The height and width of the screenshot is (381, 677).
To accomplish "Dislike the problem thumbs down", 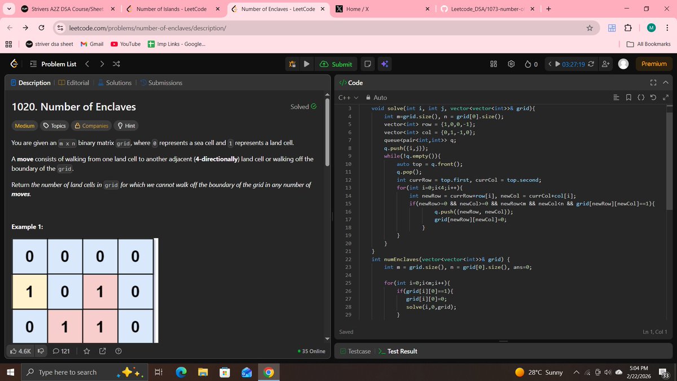I will 41,351.
